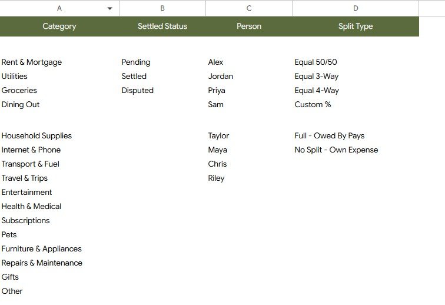Select the Disputed status cell
The height and width of the screenshot is (305, 445).
(x=162, y=90)
